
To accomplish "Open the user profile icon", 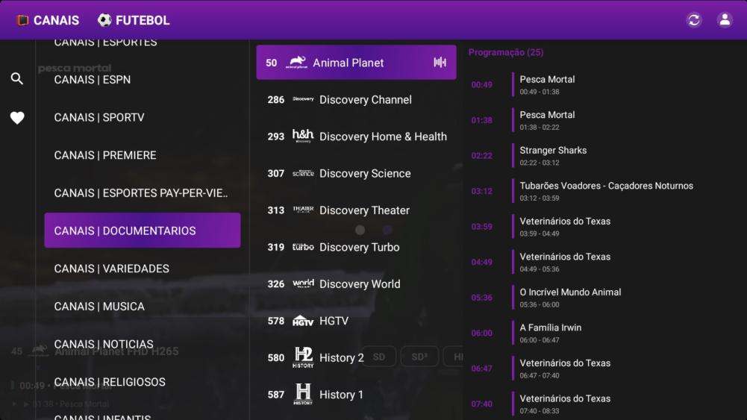I will pos(725,20).
